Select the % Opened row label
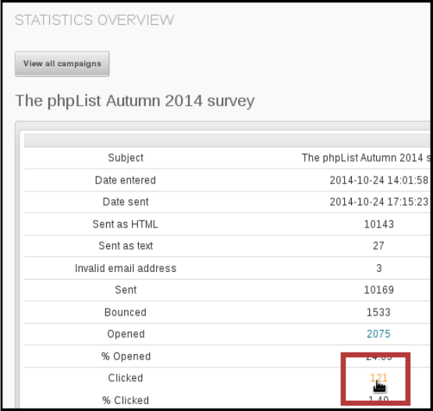 pos(126,356)
